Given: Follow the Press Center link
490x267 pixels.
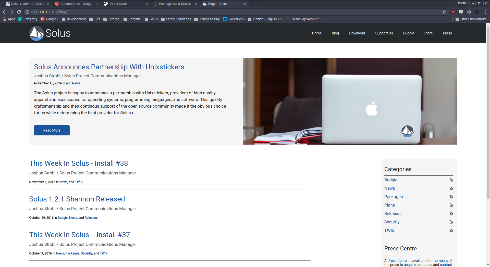Looking at the screenshot, I should pyautogui.click(x=398, y=261).
